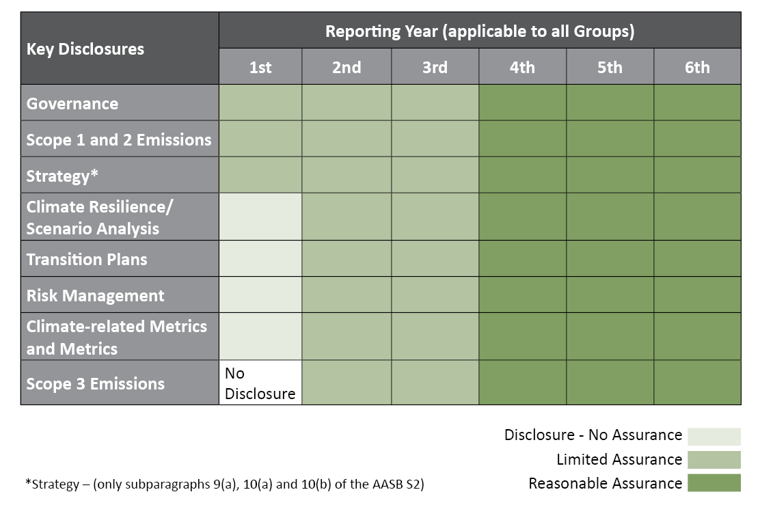This screenshot has height=505, width=760.
Task: Select the Transition Plans row header
Action: [x=120, y=259]
